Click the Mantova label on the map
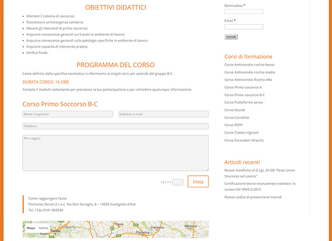 190,226
